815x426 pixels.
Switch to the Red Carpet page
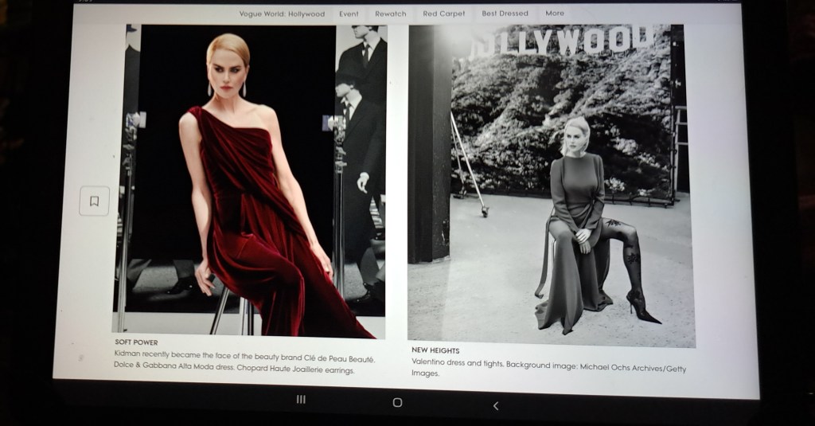pyautogui.click(x=443, y=14)
